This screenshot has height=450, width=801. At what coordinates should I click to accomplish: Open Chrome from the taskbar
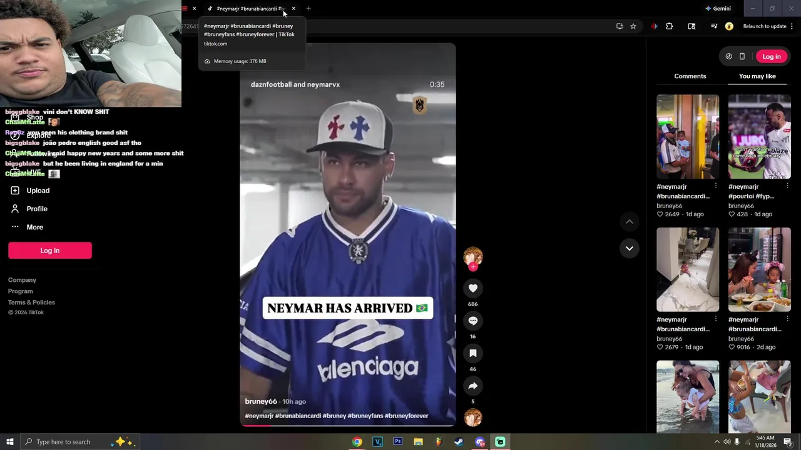click(357, 442)
